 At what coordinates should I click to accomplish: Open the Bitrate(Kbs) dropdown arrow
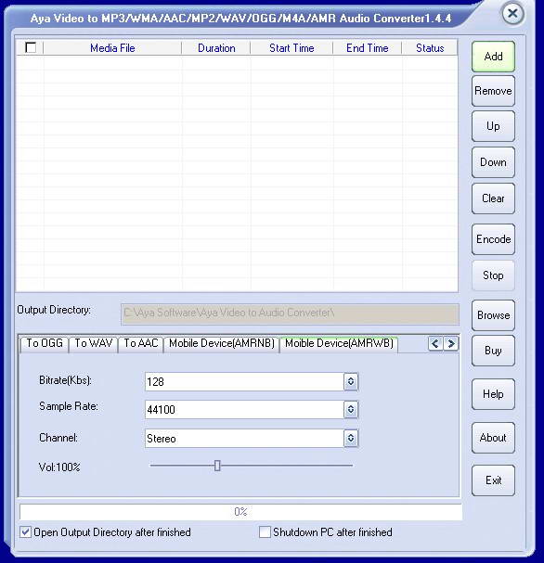351,381
